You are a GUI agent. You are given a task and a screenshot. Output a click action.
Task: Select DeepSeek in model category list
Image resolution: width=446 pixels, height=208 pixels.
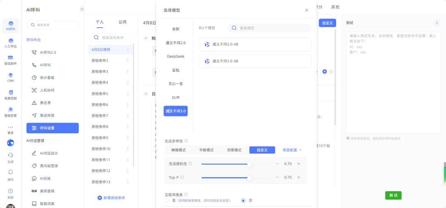(176, 56)
